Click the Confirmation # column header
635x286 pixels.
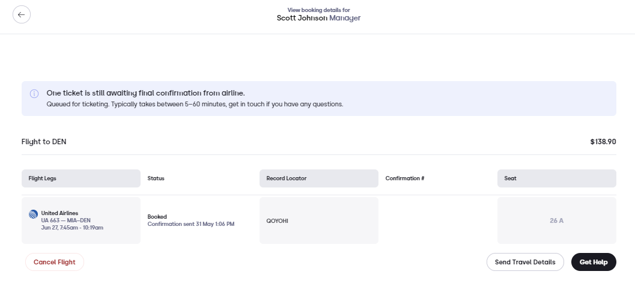pos(405,178)
